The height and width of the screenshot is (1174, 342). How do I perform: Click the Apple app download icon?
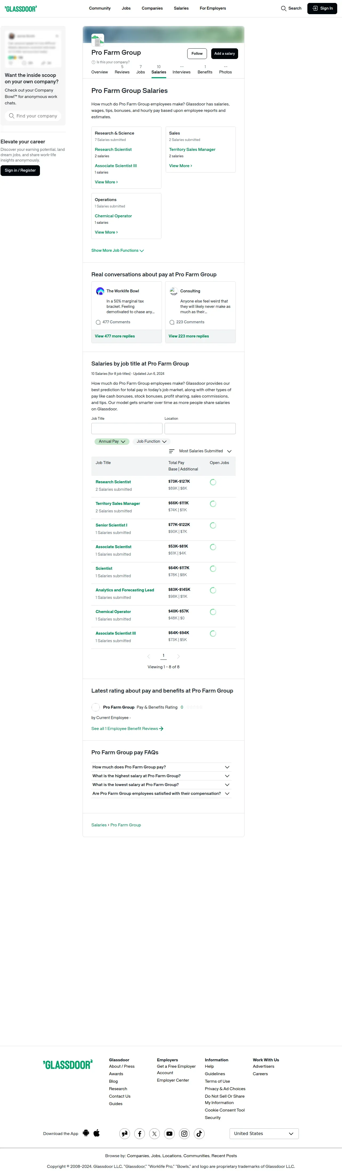coord(96,1133)
